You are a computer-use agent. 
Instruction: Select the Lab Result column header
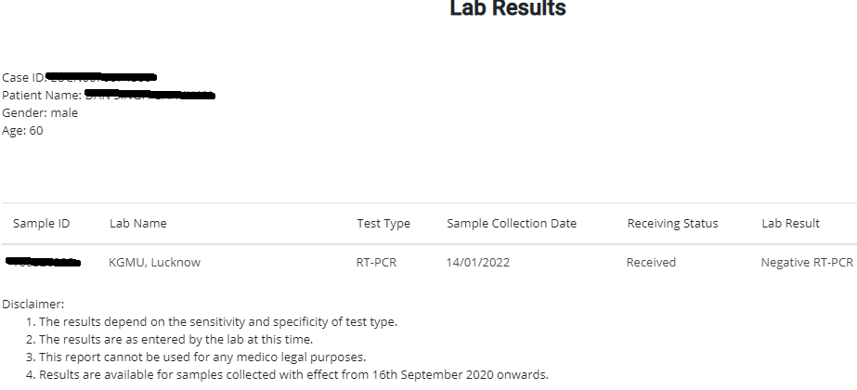pos(790,224)
